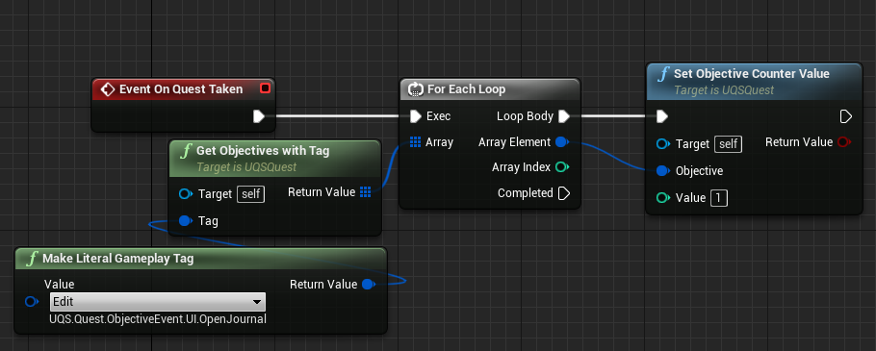Click the Value field showing 1
Viewport: 876px width, 351px height.
[x=718, y=198]
